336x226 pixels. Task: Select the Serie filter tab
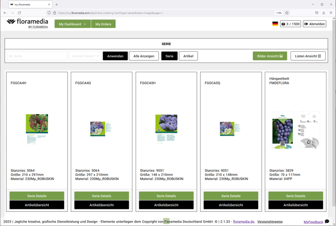click(169, 56)
